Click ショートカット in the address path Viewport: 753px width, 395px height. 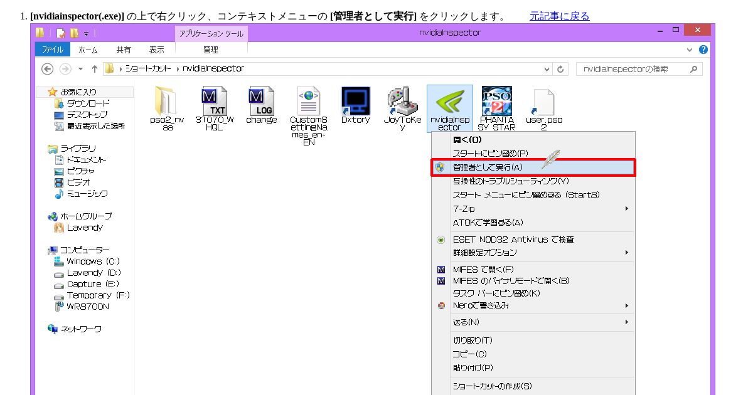[x=148, y=69]
